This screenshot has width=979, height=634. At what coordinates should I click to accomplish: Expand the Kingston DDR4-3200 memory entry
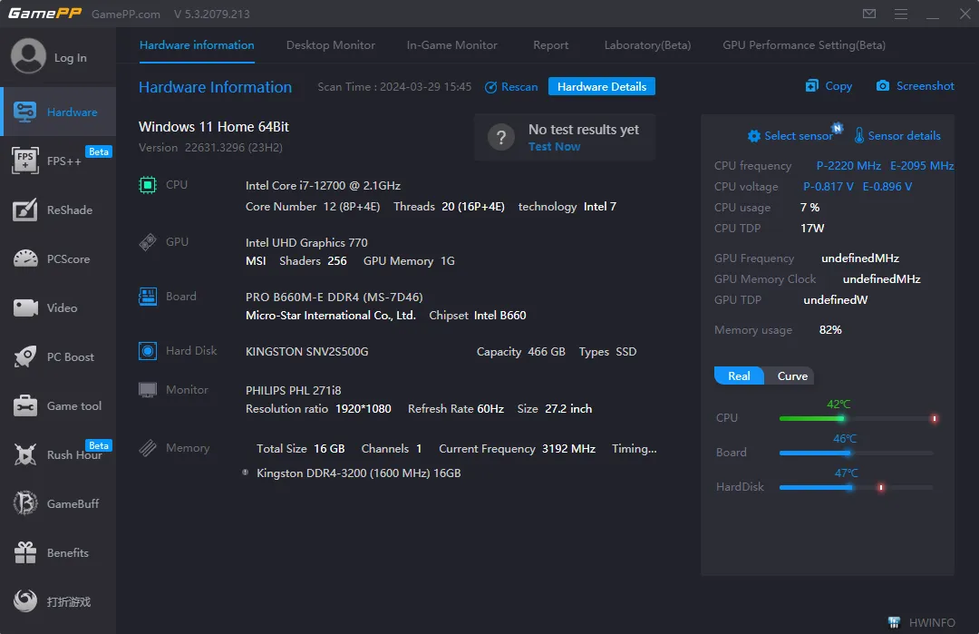(246, 473)
